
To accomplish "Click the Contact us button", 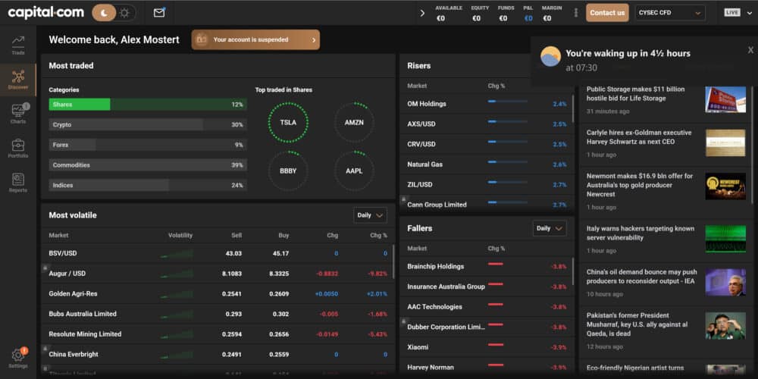I will 607,13.
